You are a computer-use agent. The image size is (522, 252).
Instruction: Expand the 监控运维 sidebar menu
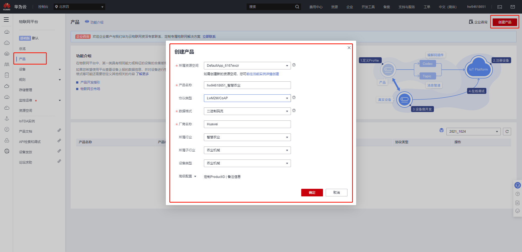pos(60,100)
